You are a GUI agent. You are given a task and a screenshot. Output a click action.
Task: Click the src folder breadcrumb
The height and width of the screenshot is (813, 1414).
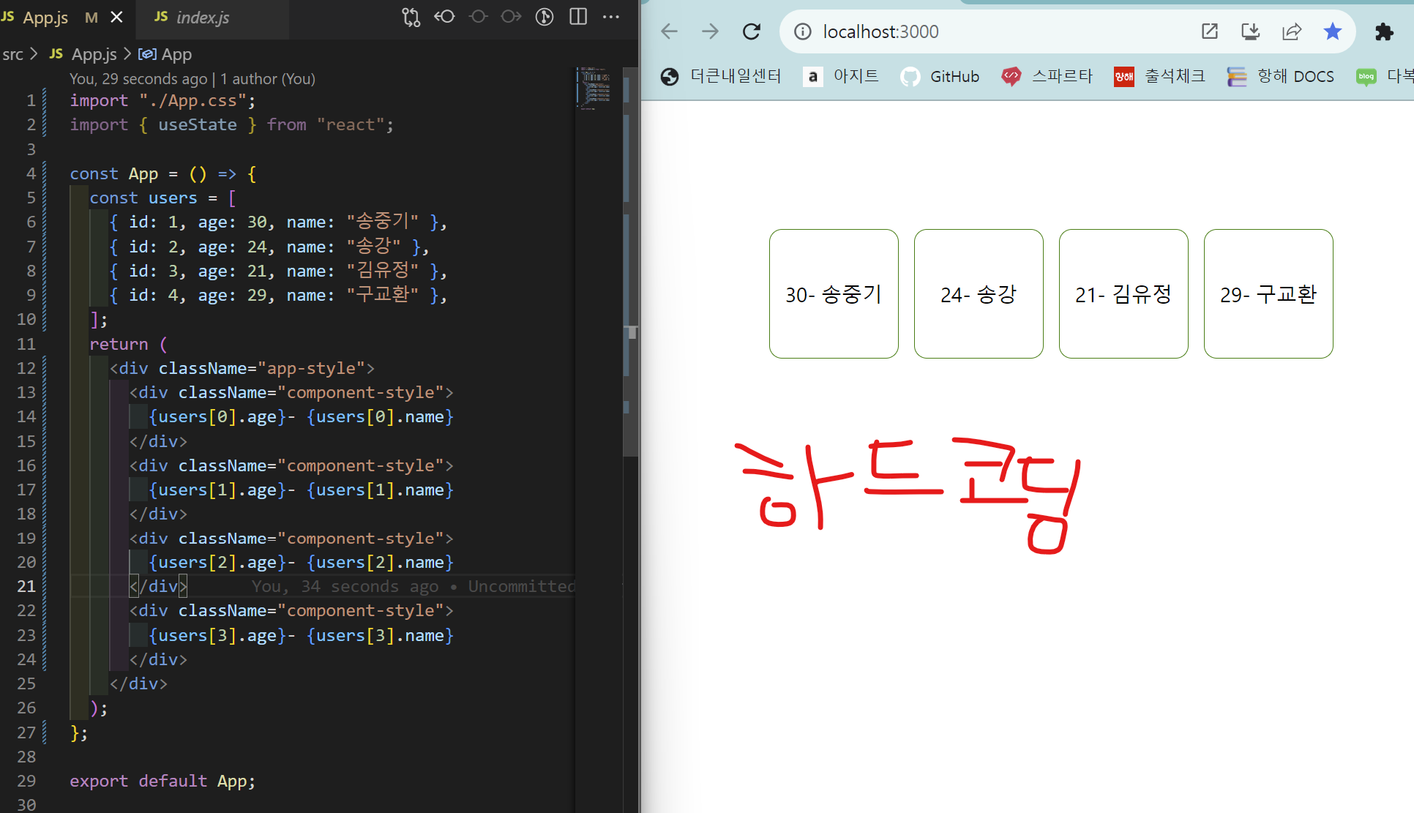point(12,54)
